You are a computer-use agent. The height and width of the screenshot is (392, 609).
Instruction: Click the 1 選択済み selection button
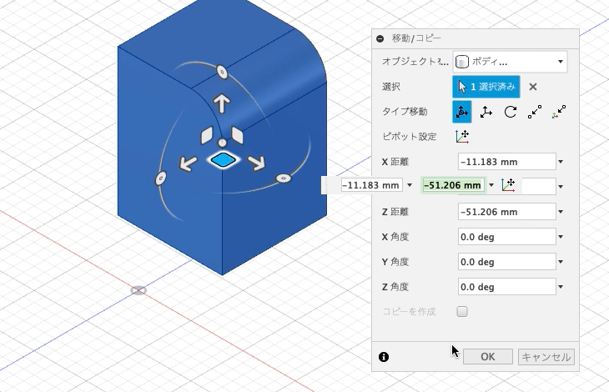(486, 87)
